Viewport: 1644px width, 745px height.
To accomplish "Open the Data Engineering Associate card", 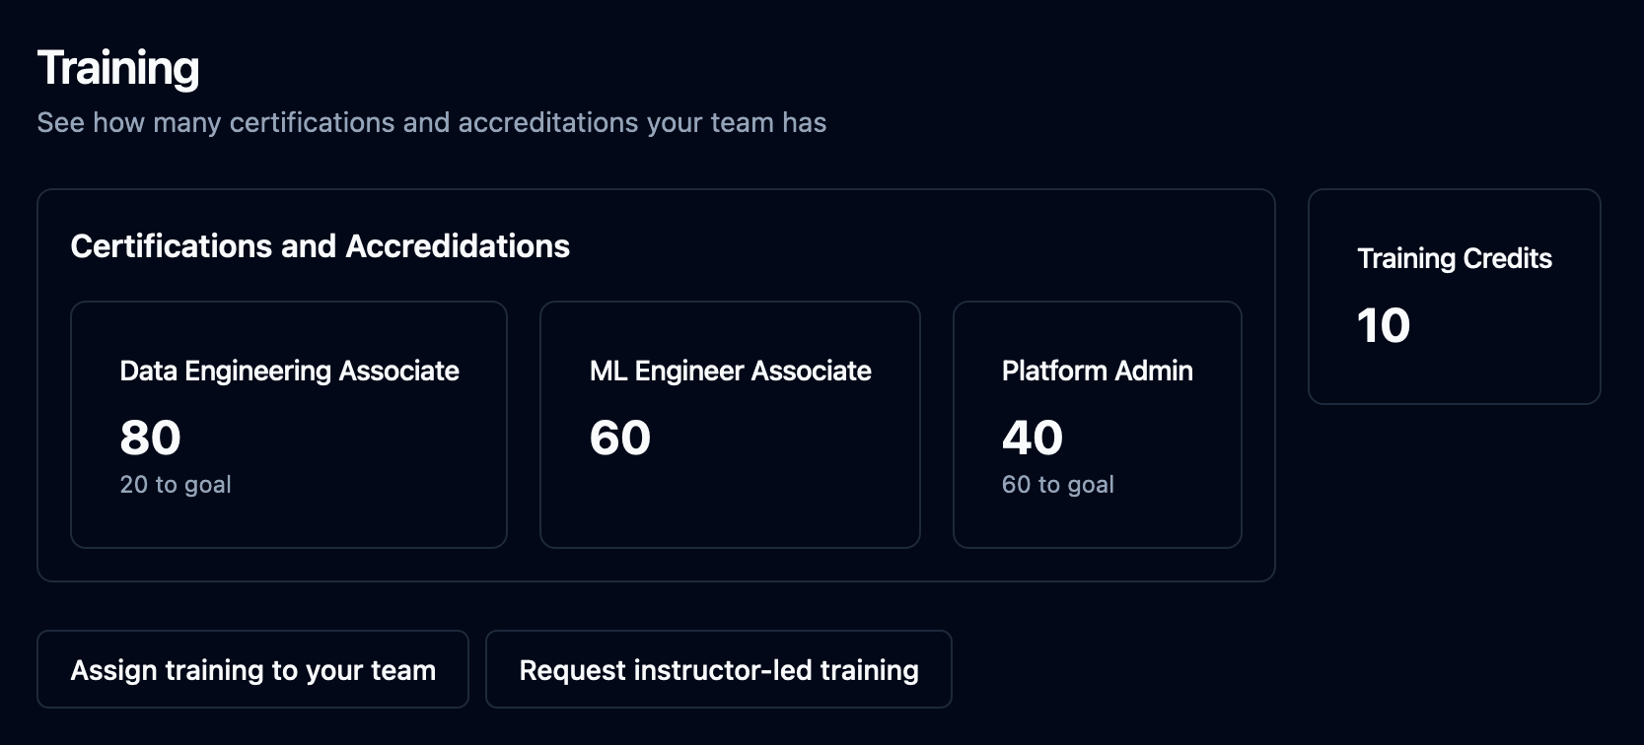I will (289, 425).
